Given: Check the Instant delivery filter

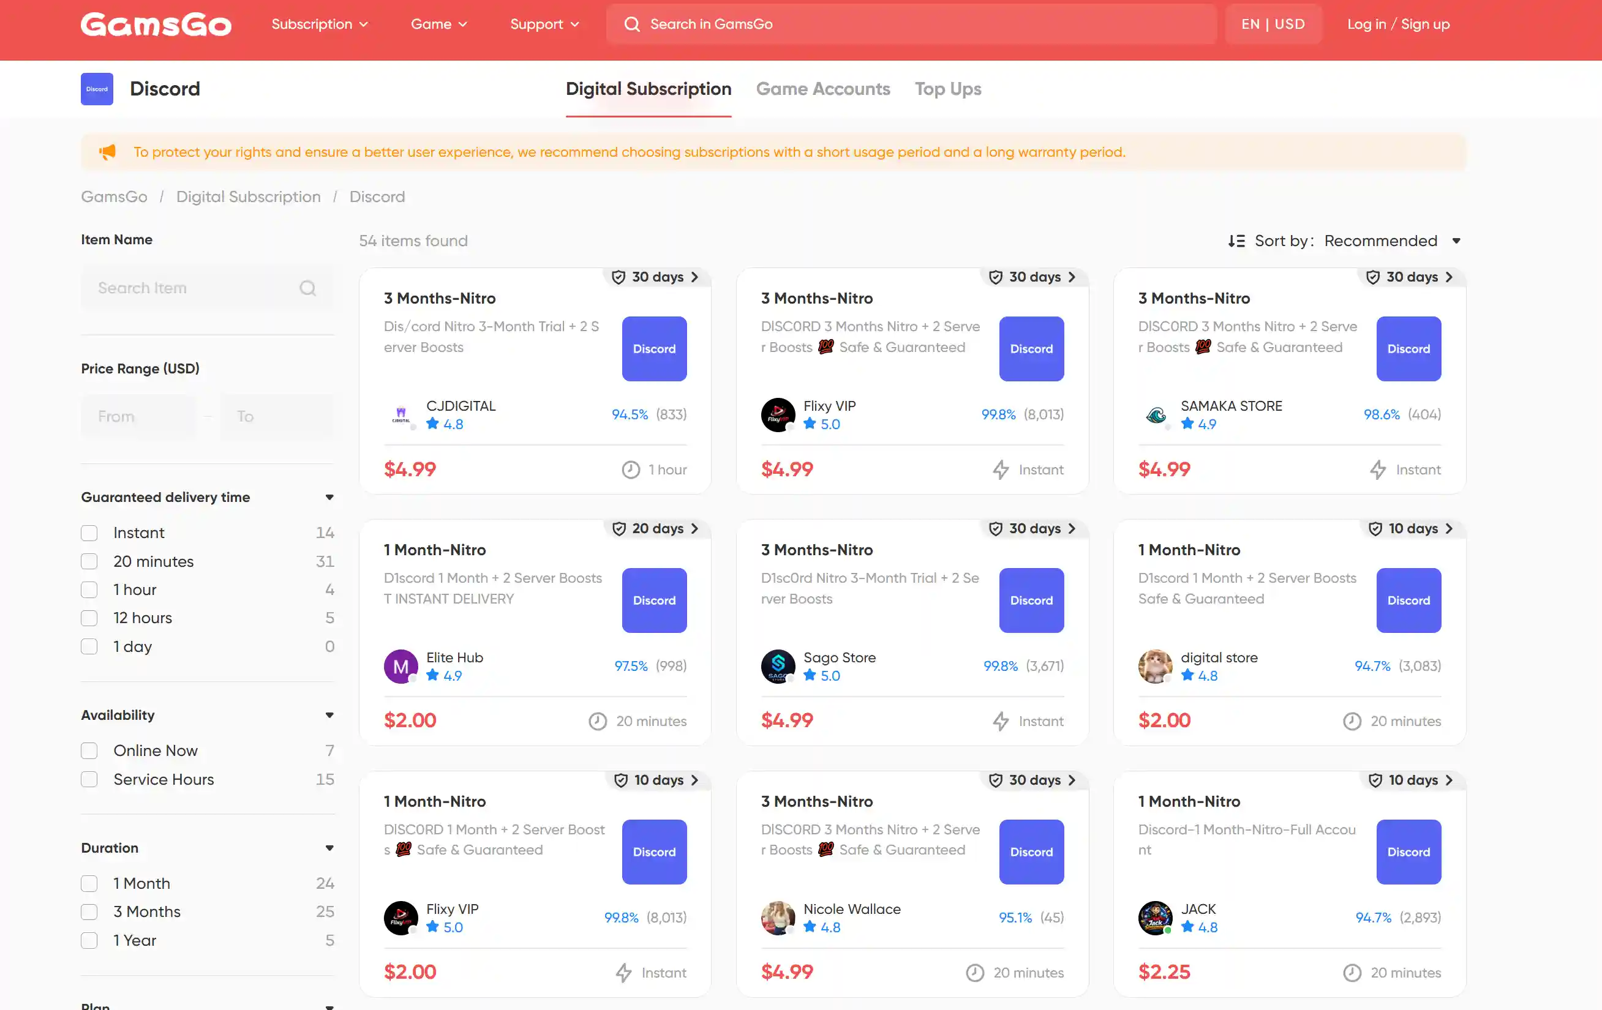Looking at the screenshot, I should tap(89, 533).
